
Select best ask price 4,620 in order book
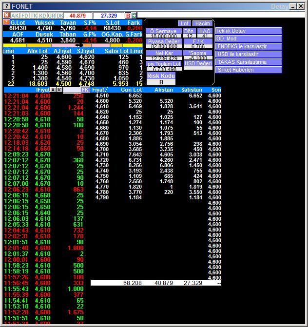pos(87,57)
